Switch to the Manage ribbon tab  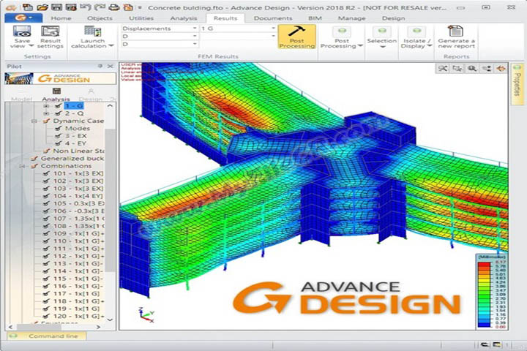pos(352,18)
